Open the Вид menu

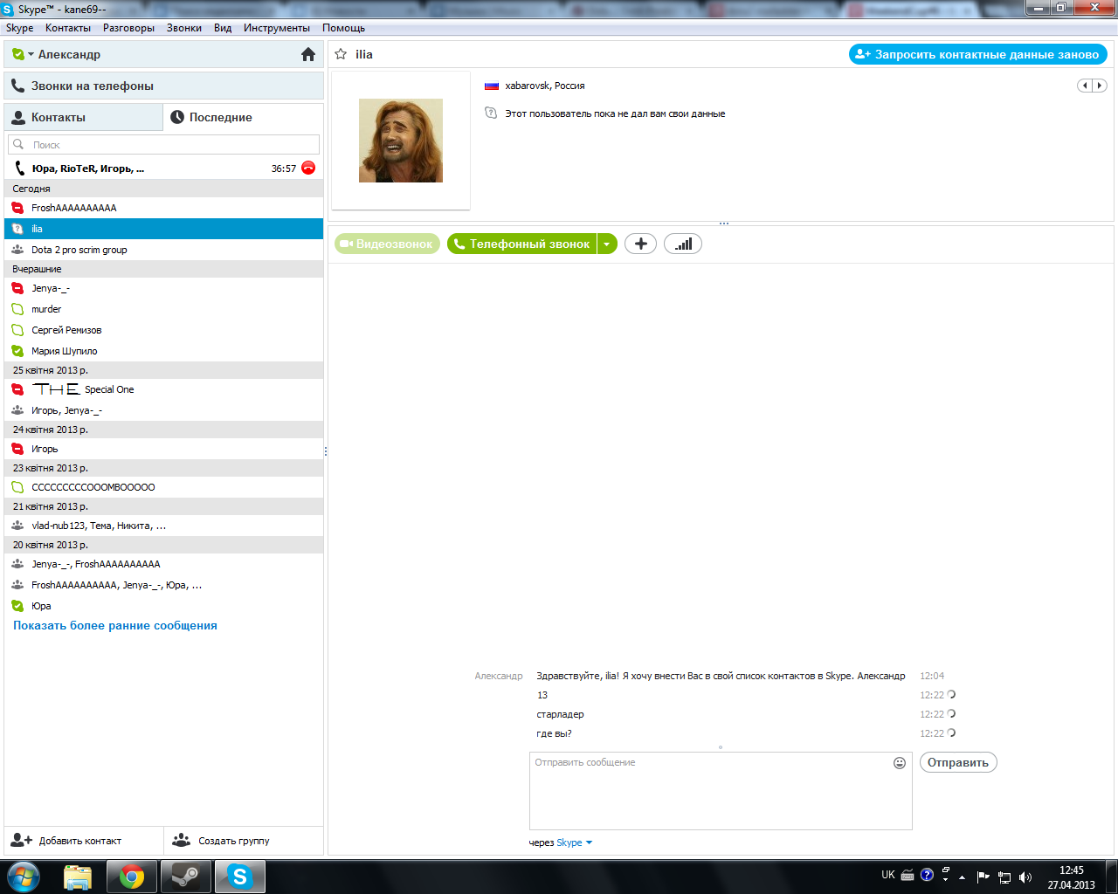pyautogui.click(x=223, y=28)
